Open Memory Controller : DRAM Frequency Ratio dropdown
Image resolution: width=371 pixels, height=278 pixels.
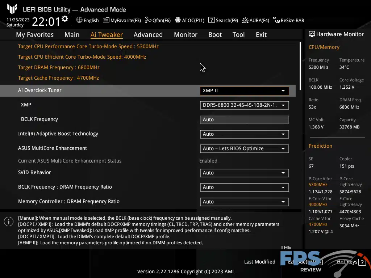pyautogui.click(x=245, y=202)
